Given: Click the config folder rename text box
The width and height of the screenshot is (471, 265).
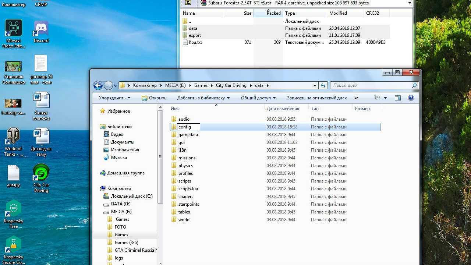Looking at the screenshot, I should 188,127.
